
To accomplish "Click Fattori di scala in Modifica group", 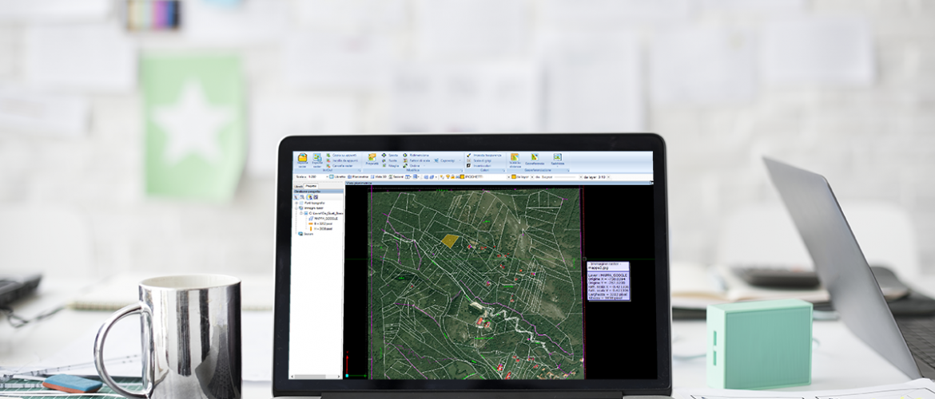I will (417, 160).
